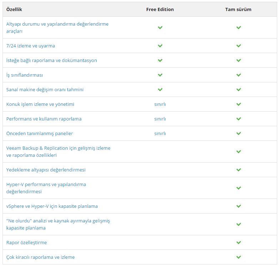The image size is (279, 267).
Task: Click Tam sürüm checkmark for Çok kiracılı raporlama
Action: click(238, 257)
